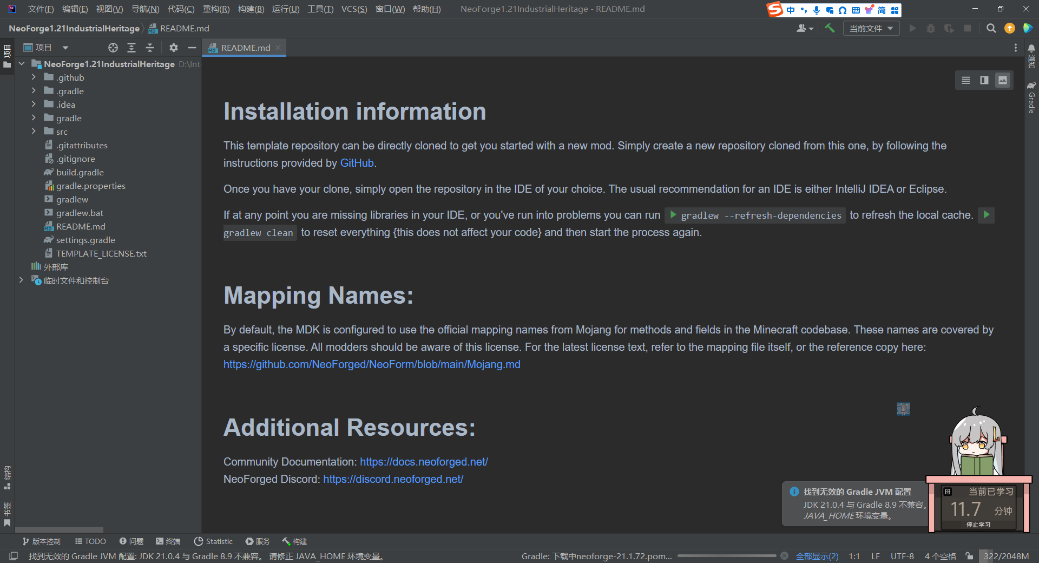
Task: Click the Select Opened File target icon
Action: 113,48
